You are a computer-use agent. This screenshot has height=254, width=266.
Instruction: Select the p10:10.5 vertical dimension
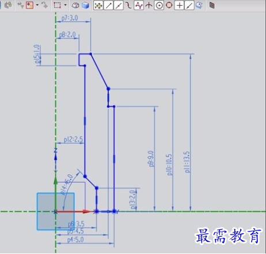click(x=169, y=164)
